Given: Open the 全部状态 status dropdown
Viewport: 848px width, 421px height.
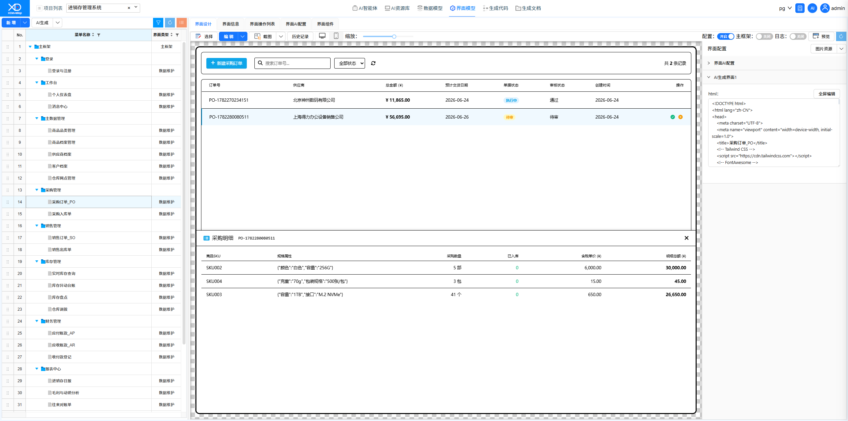Looking at the screenshot, I should tap(349, 63).
